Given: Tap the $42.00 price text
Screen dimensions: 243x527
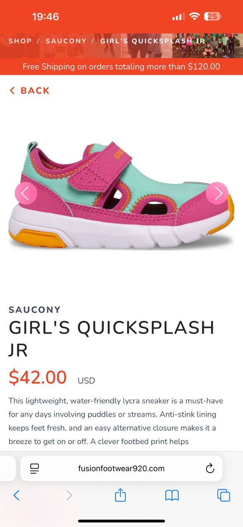Looking at the screenshot, I should [38, 378].
